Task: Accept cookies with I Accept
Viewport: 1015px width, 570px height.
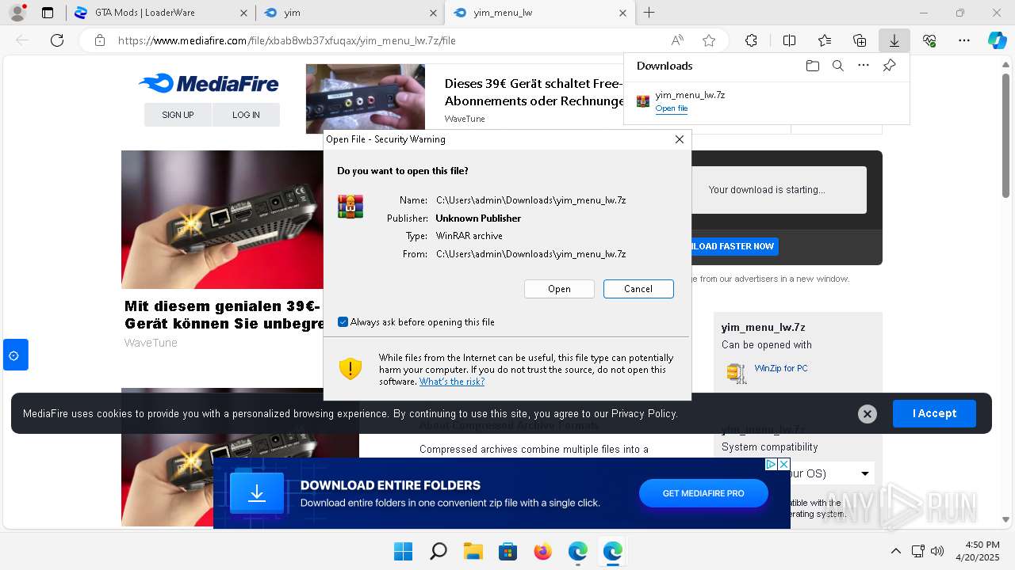Action: pos(934,413)
